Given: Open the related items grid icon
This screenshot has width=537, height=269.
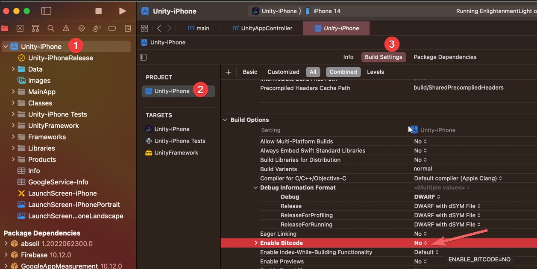Looking at the screenshot, I should click(x=144, y=28).
